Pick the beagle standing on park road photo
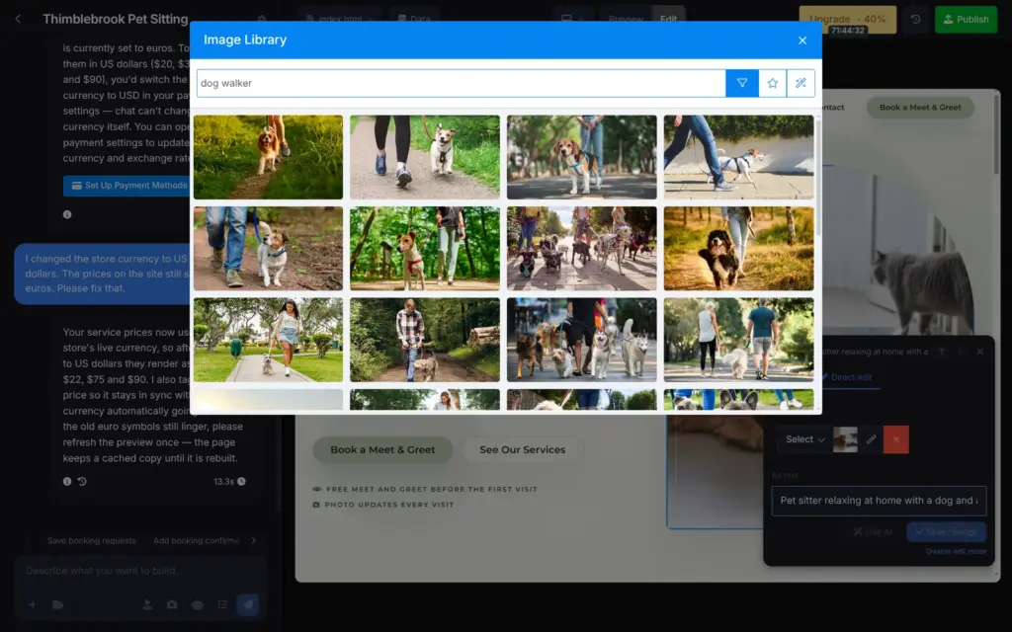The width and height of the screenshot is (1012, 632). 581,157
